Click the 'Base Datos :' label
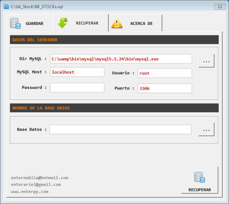This screenshot has width=229, height=204. click(32, 129)
